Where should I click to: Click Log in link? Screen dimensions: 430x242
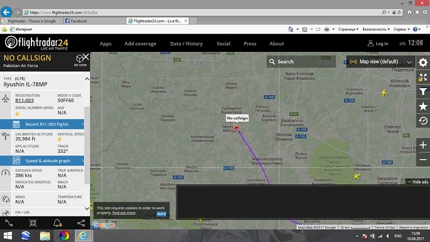click(x=382, y=44)
